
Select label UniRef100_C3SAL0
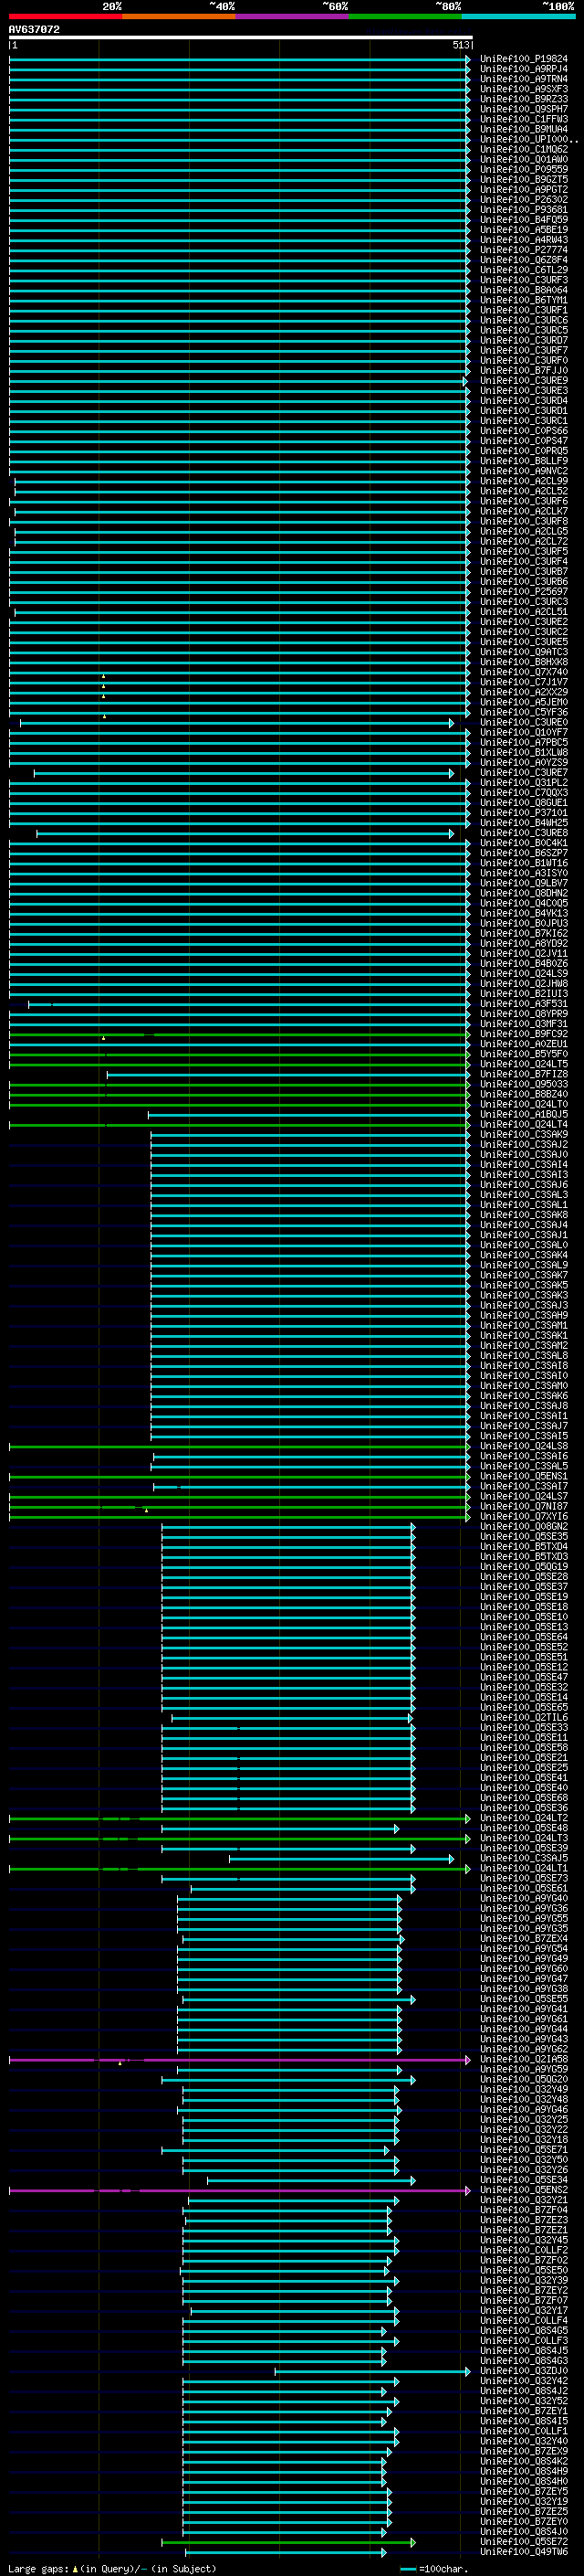click(x=523, y=1245)
